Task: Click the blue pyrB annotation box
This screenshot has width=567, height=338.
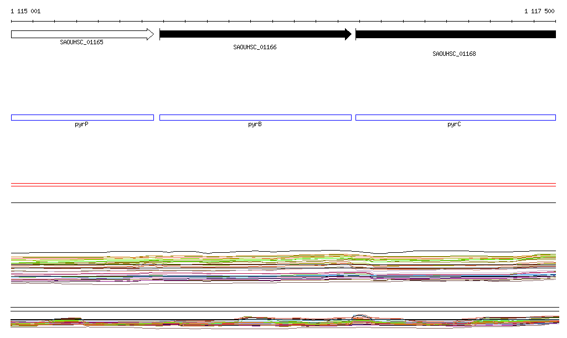Action: tap(255, 117)
